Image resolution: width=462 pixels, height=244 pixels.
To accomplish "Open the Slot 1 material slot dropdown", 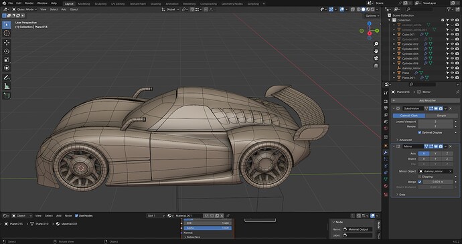I will click(155, 216).
